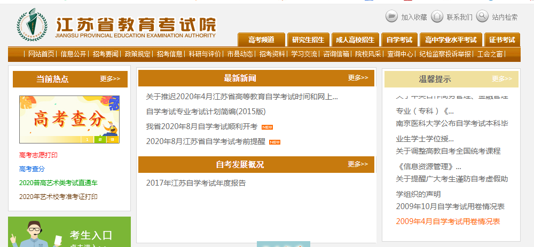Viewport: 534px width, 247px height.
Task: Open 咨询信箱 navigation item
Action: click(336, 54)
